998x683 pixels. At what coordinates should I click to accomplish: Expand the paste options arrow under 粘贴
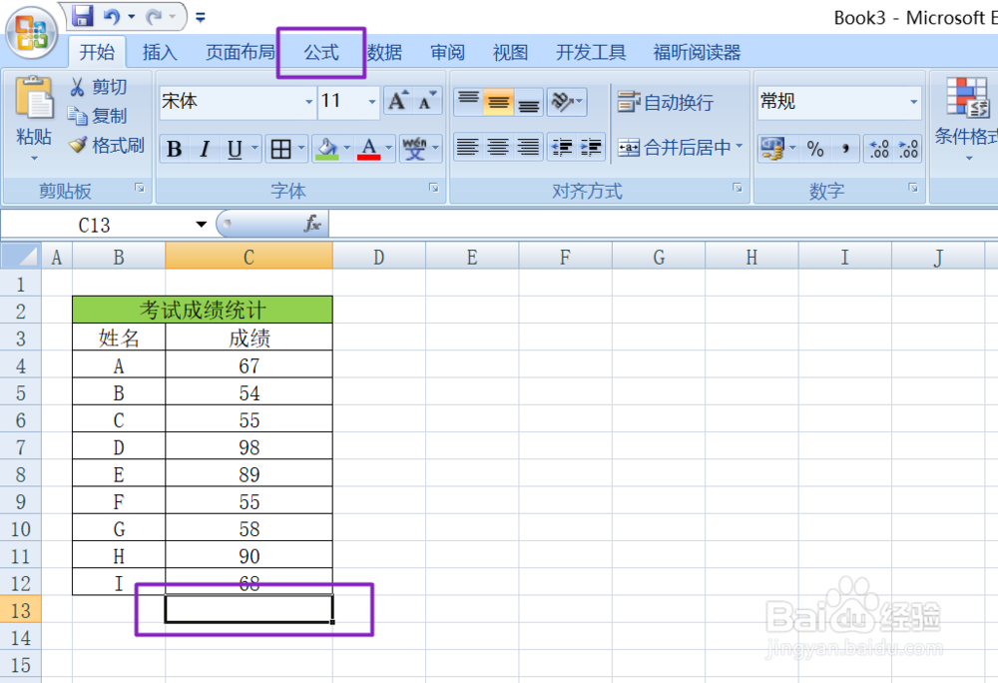(34, 157)
